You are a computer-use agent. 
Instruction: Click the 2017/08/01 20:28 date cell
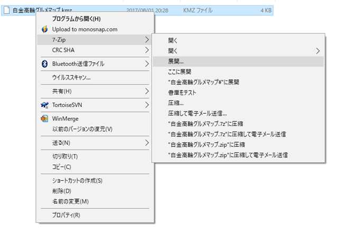tap(147, 11)
